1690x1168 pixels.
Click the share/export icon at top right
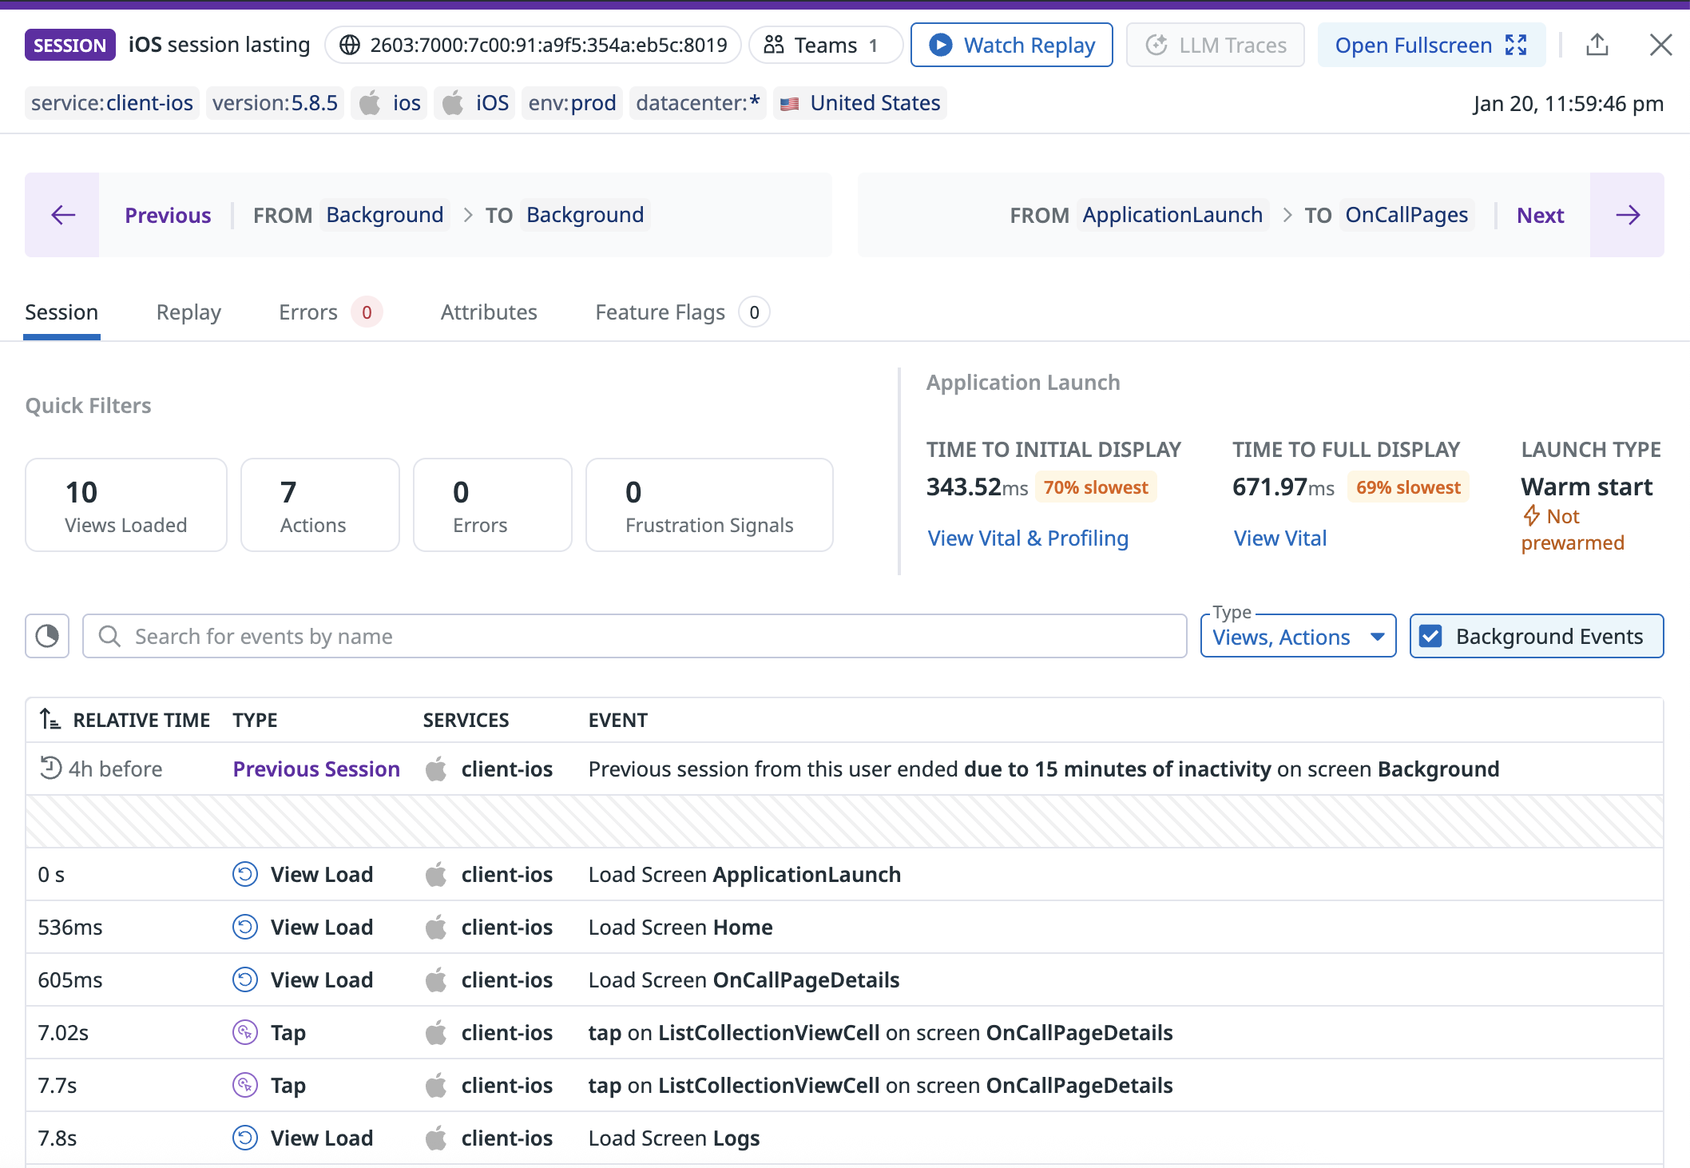point(1597,45)
